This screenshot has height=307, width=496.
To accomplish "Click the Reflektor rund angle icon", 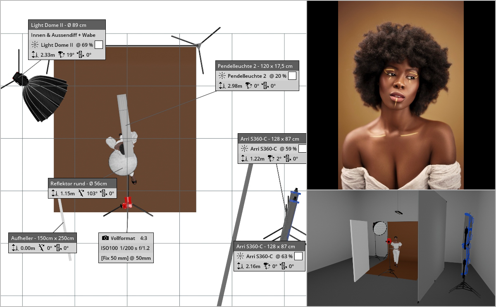I will [81, 193].
